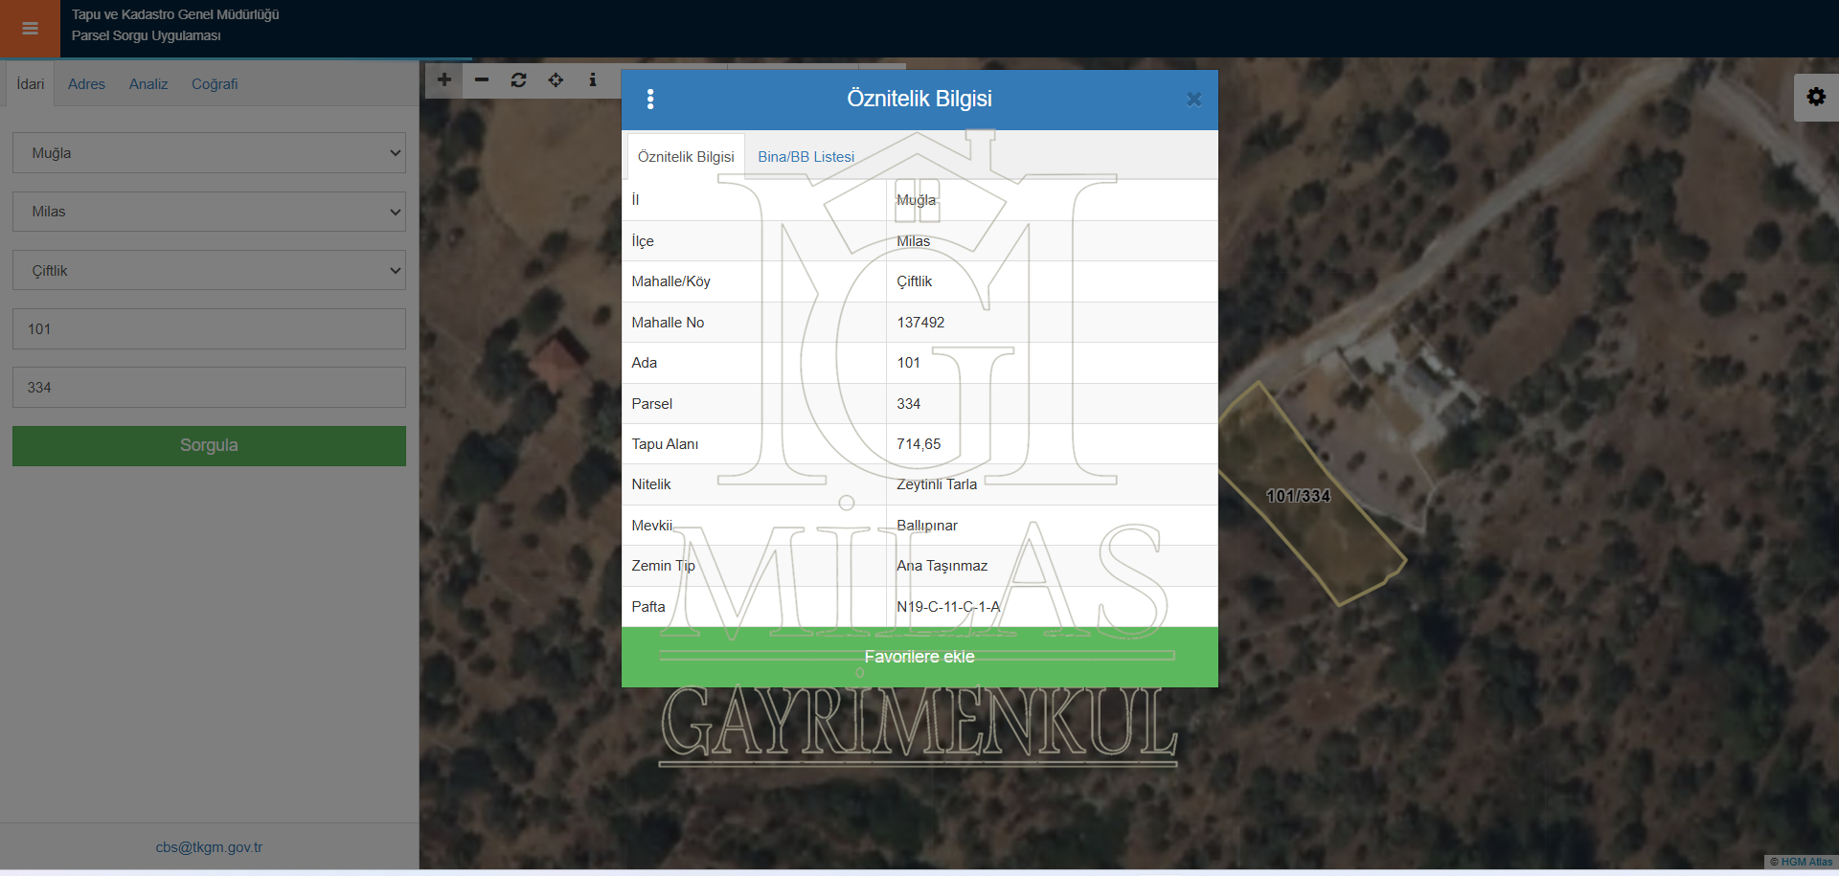Open the hamburger menu icon
Viewport: 1839px width, 876px height.
point(30,28)
